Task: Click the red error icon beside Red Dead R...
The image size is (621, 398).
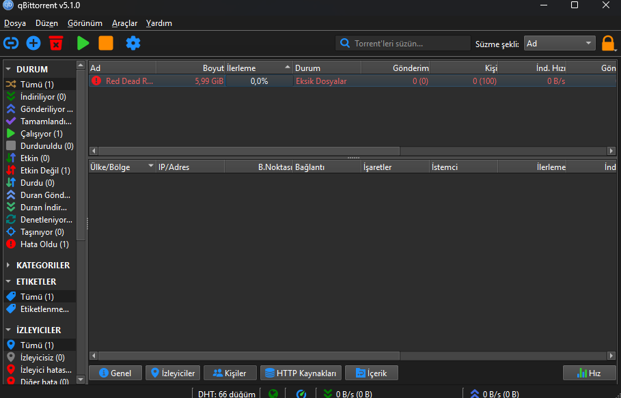Action: (x=96, y=81)
